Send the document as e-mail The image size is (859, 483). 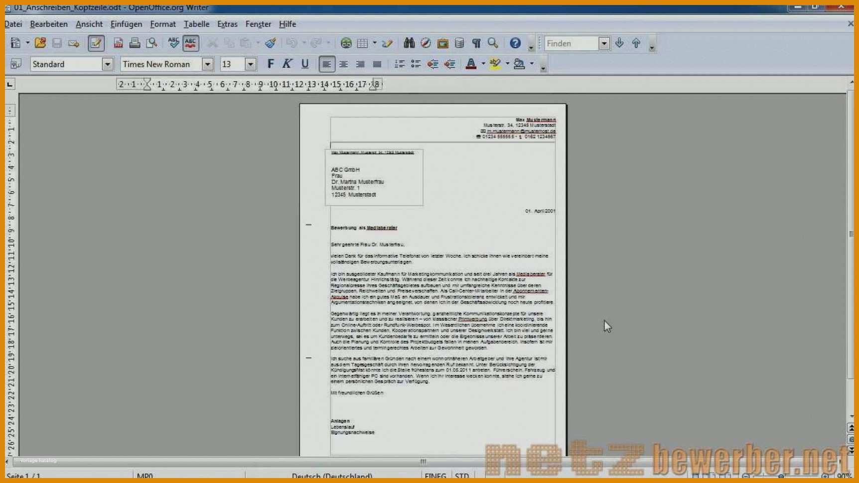[74, 43]
